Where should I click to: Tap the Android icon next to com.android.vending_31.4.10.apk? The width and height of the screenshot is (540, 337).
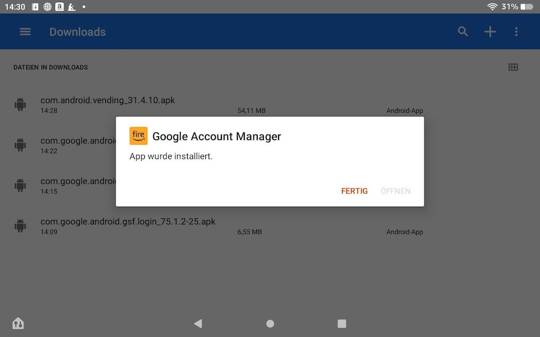click(x=20, y=104)
